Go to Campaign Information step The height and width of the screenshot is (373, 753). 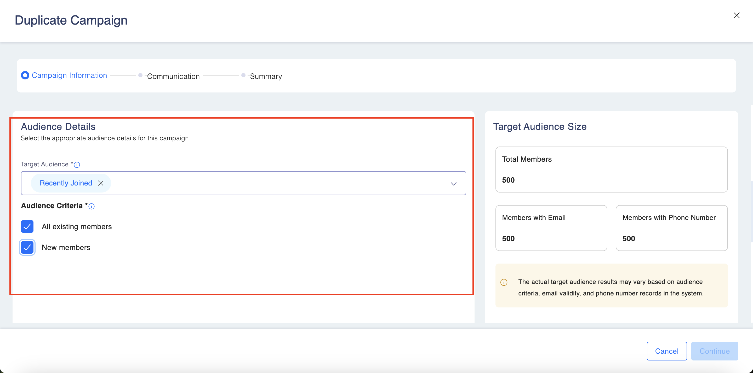click(69, 75)
